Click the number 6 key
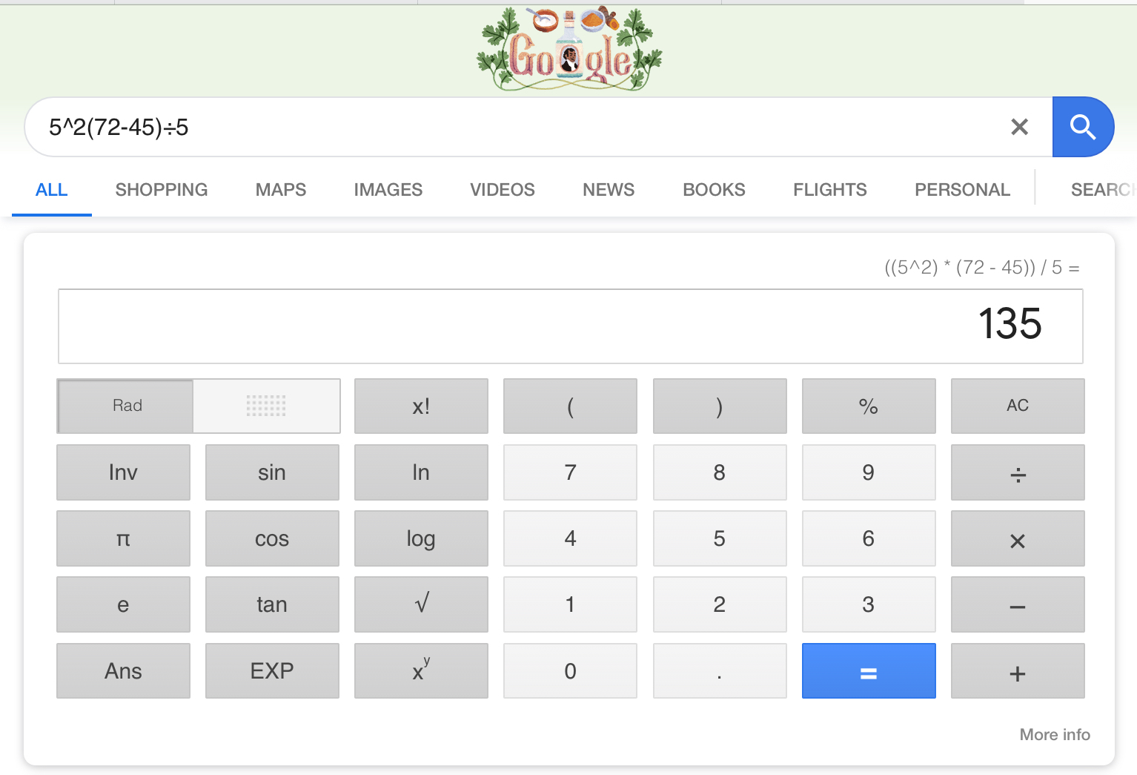 (869, 538)
